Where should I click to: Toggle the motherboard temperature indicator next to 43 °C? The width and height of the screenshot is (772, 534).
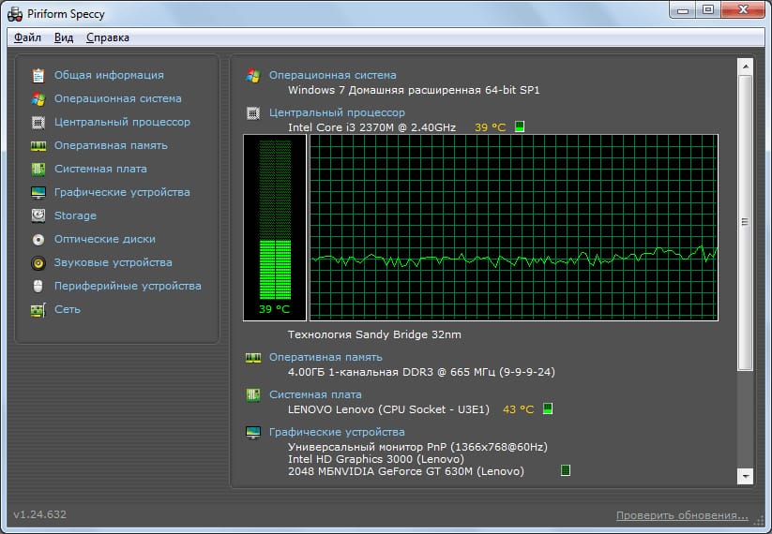click(548, 409)
